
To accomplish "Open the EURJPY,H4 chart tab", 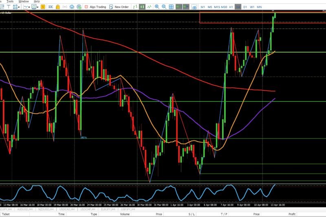I will tap(108, 209).
